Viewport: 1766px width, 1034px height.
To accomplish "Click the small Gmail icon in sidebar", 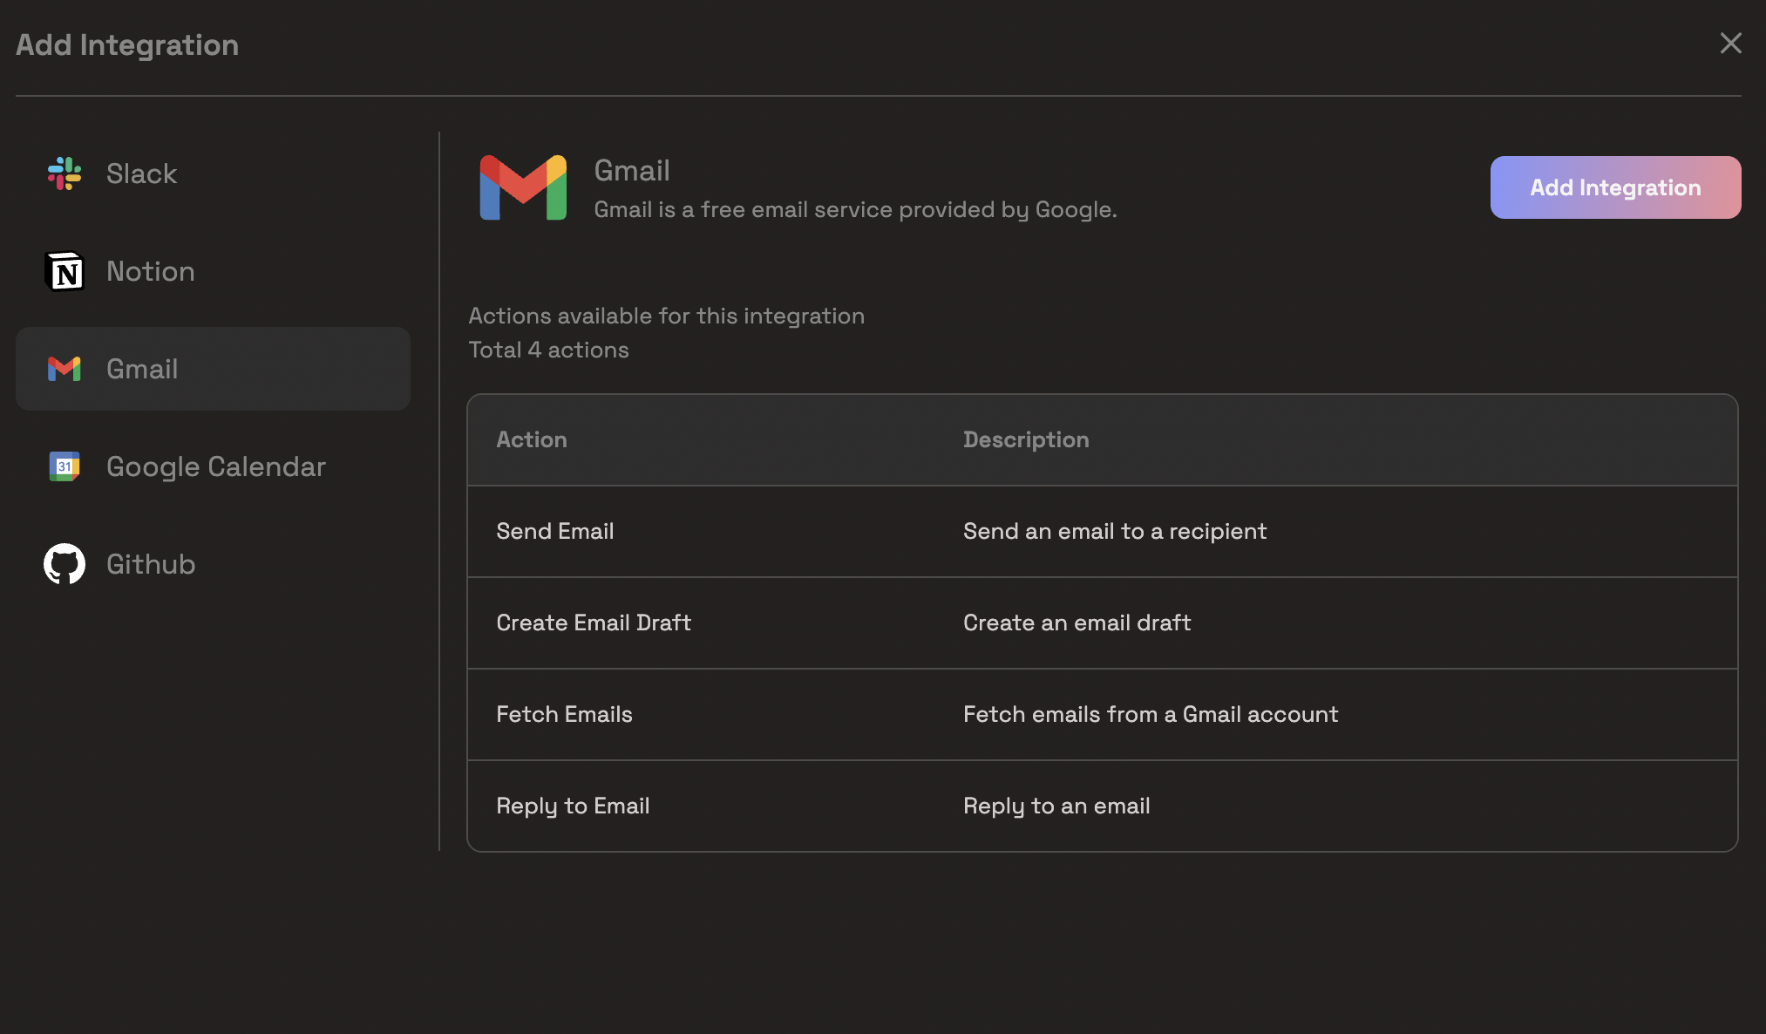I will (65, 369).
